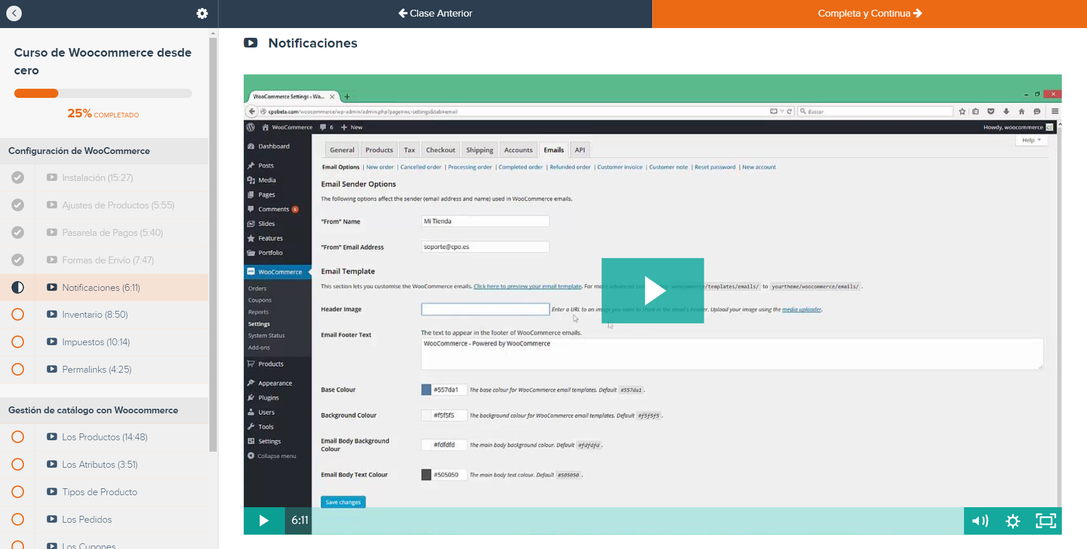Click WordPress logo in admin bar
Image resolution: width=1087 pixels, height=549 pixels.
coord(251,127)
